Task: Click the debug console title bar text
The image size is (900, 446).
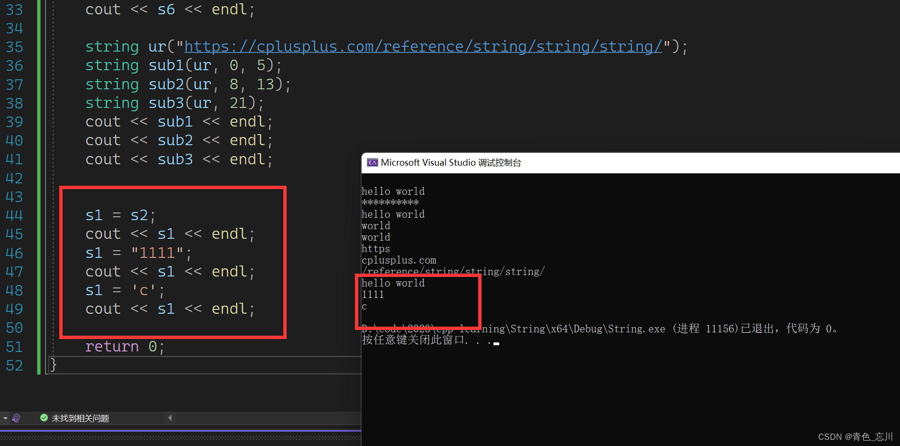Action: (x=451, y=163)
